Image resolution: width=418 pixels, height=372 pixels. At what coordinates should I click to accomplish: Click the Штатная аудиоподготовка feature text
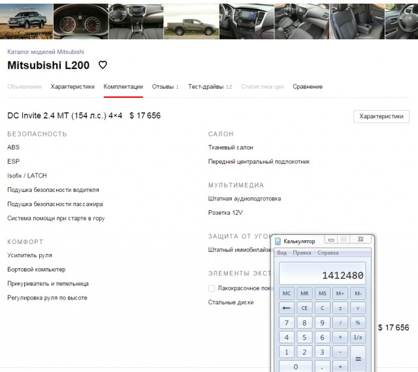244,198
